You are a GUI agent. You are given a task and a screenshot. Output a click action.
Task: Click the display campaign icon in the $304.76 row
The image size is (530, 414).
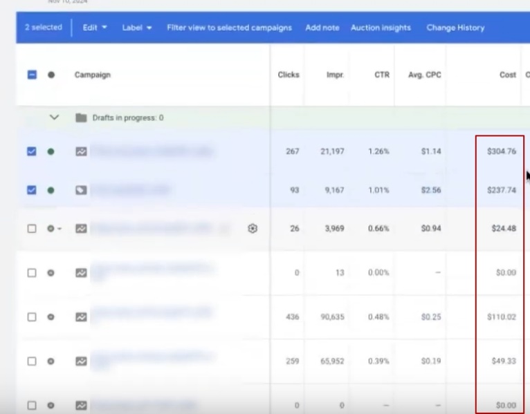coord(81,151)
